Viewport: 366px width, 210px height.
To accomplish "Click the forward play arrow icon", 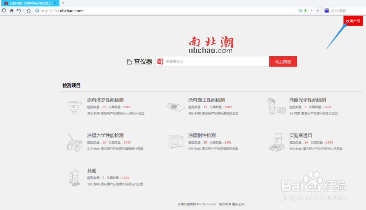I will tap(318, 11).
